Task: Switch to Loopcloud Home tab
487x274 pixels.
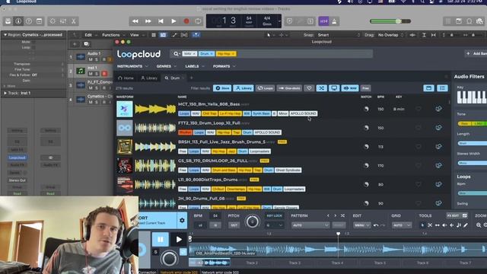Action: pos(126,78)
